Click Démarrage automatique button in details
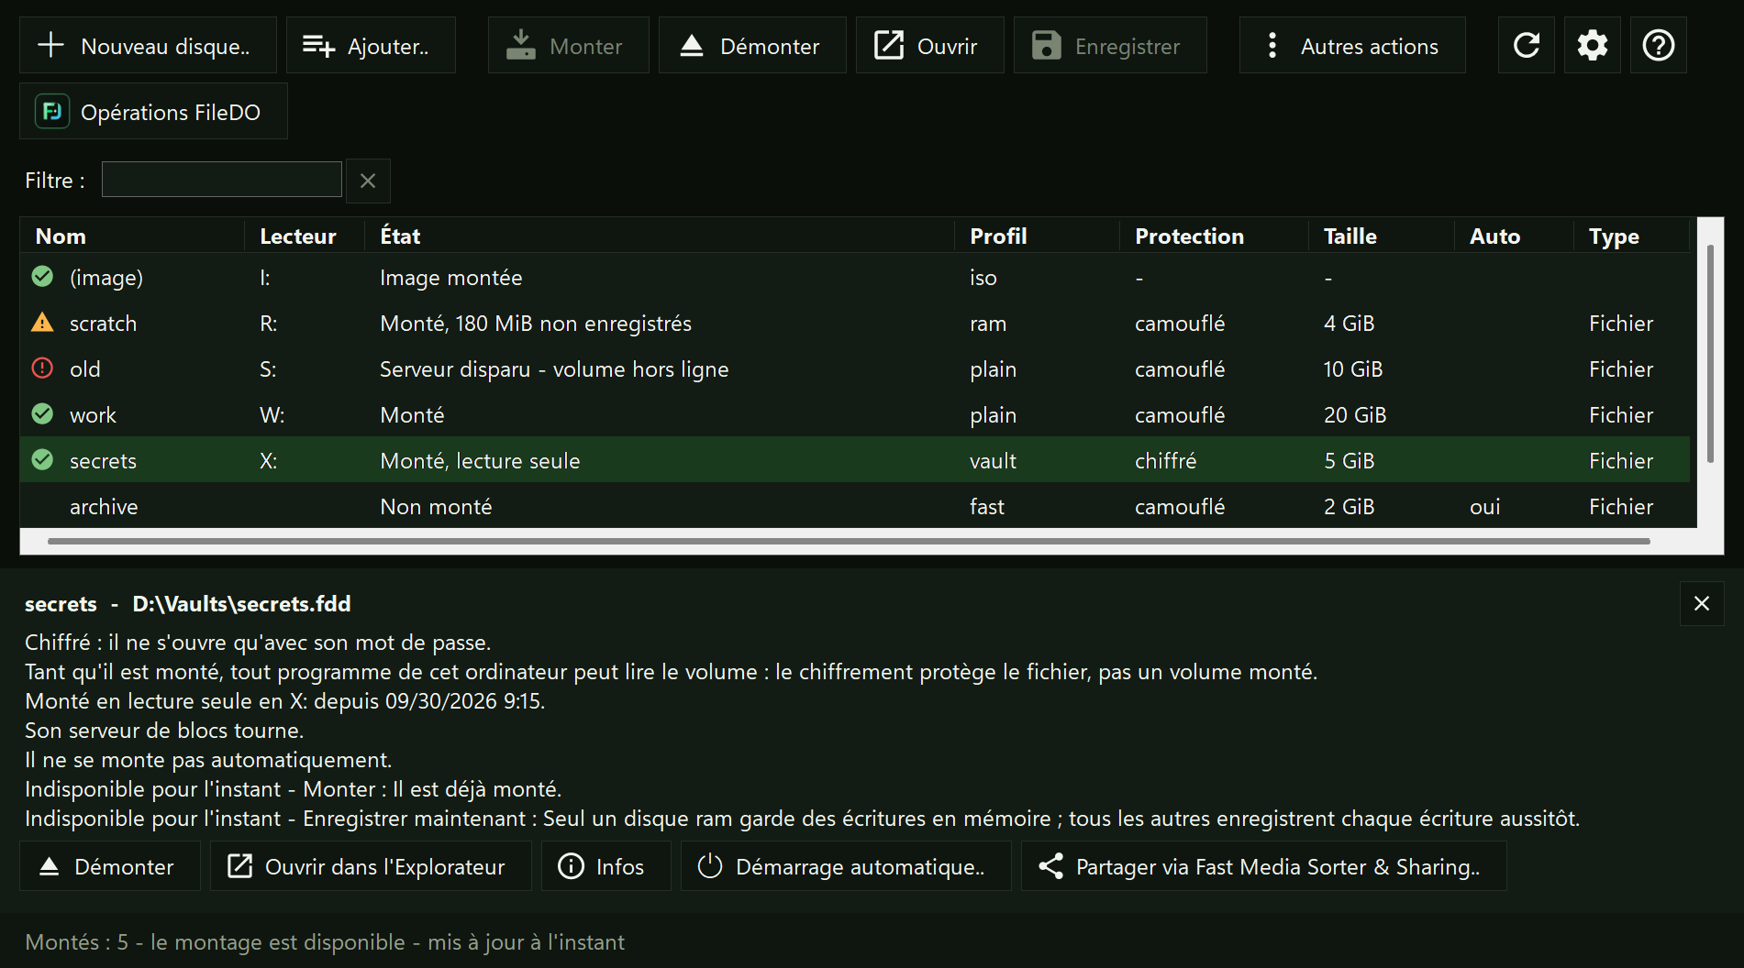The width and height of the screenshot is (1744, 968). tap(846, 866)
